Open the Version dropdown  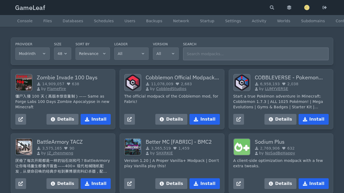point(166,54)
